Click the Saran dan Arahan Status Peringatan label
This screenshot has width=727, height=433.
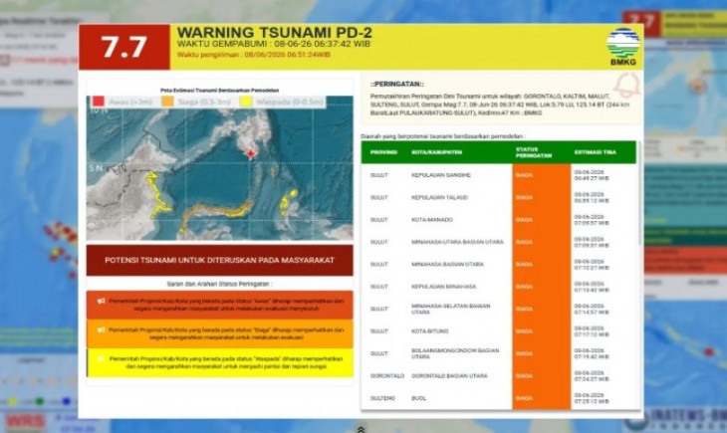(x=219, y=284)
